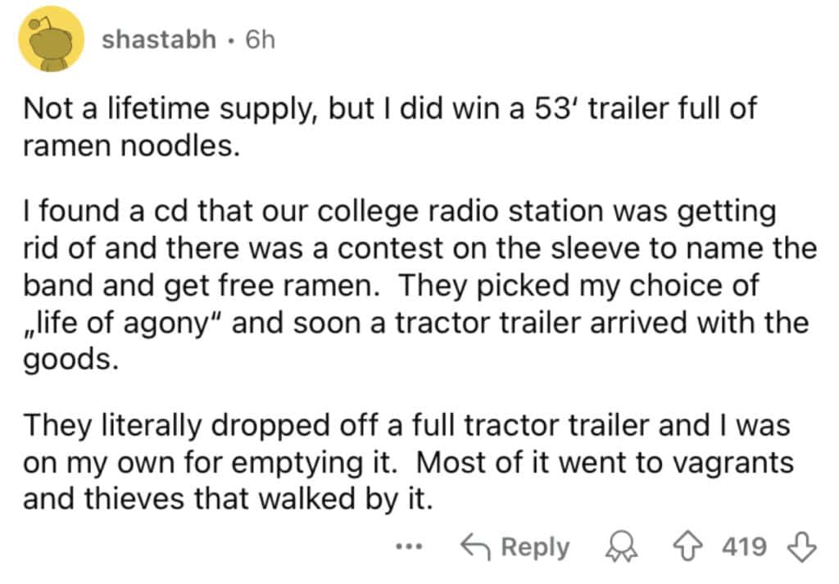Give an award using the ribbon icon
839x584 pixels.
621,547
